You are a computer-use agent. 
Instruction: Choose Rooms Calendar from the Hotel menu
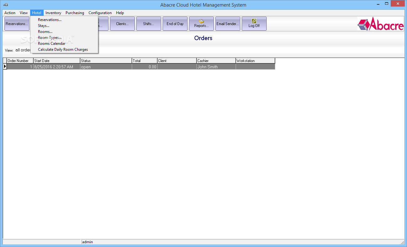tap(64, 44)
